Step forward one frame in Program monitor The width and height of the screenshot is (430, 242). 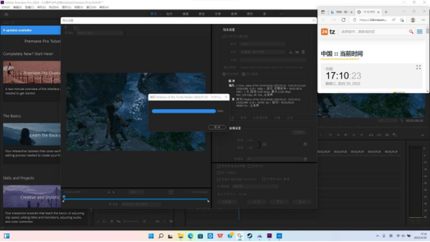coord(354,135)
